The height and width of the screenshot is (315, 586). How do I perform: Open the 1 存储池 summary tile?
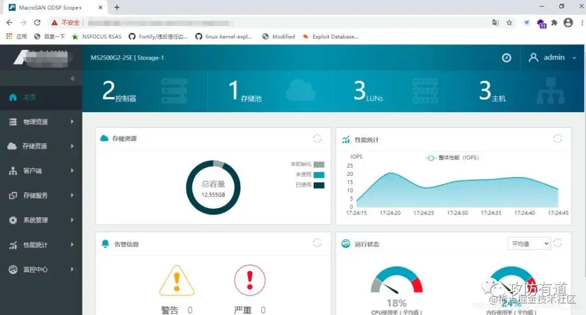coord(270,91)
